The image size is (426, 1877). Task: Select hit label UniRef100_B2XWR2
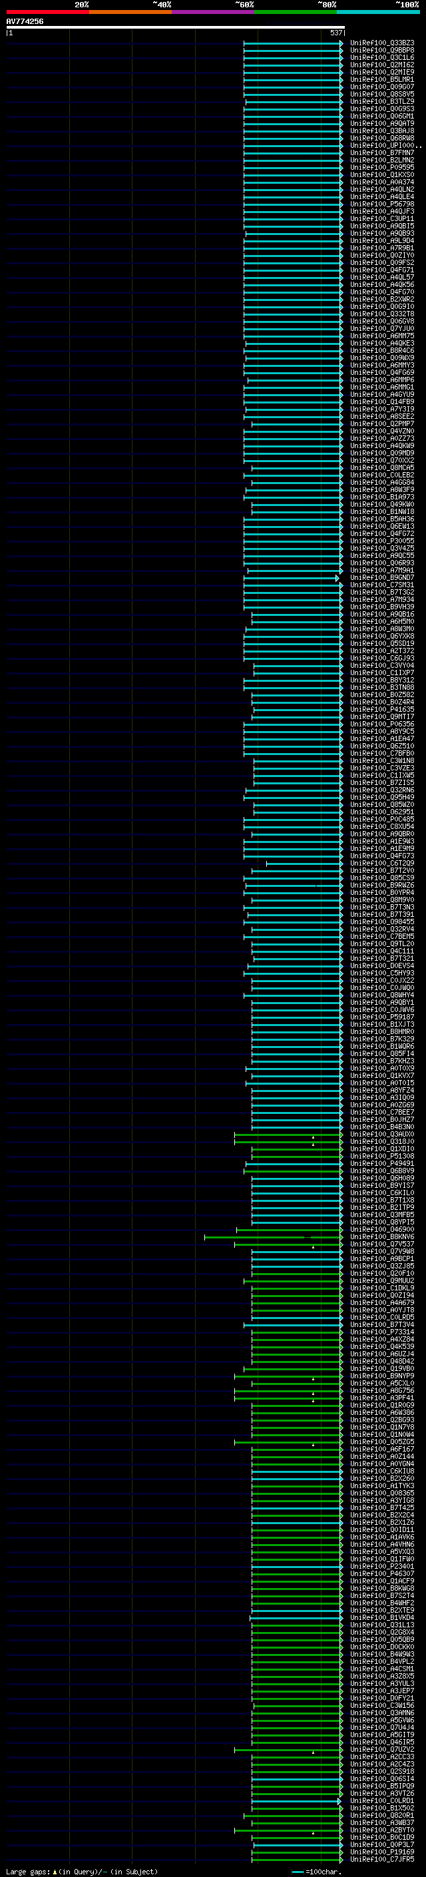(x=382, y=300)
